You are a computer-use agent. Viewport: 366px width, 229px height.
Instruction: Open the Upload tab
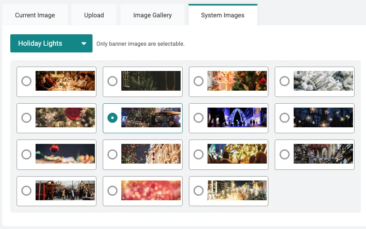[94, 15]
